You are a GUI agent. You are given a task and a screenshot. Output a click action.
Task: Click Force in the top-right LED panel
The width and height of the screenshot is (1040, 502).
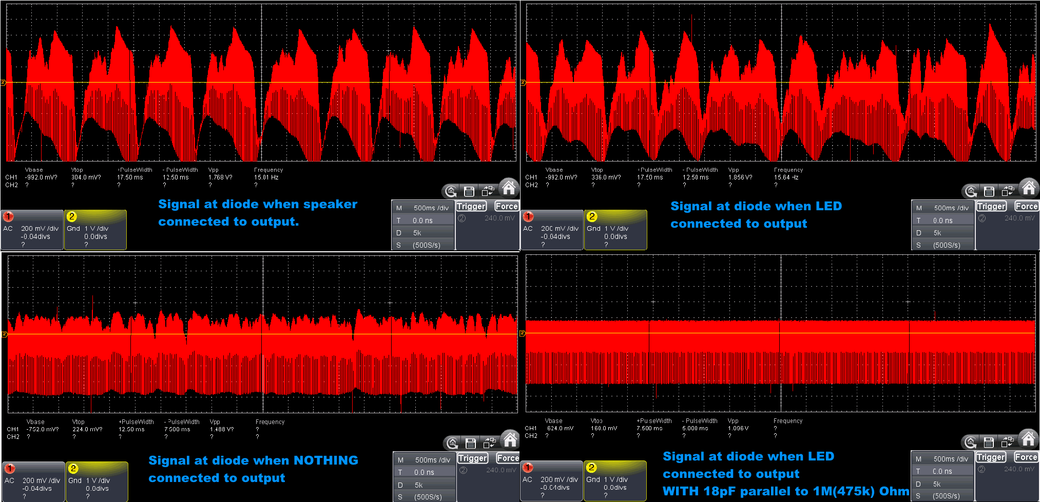click(1027, 206)
